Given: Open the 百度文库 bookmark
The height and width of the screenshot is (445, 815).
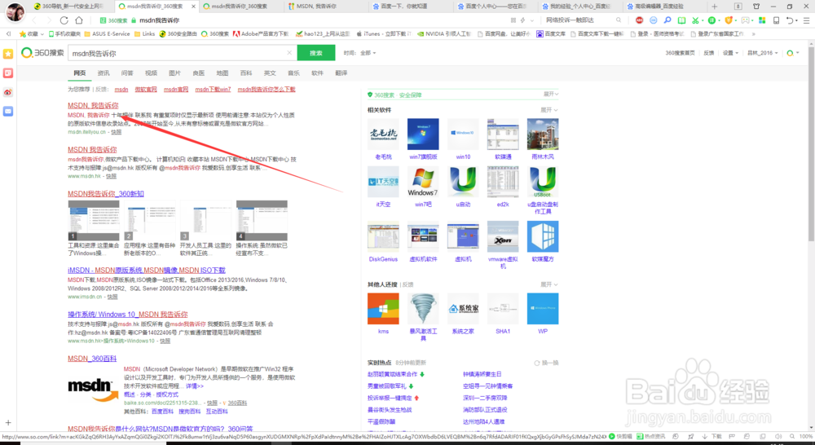Looking at the screenshot, I should click(551, 33).
